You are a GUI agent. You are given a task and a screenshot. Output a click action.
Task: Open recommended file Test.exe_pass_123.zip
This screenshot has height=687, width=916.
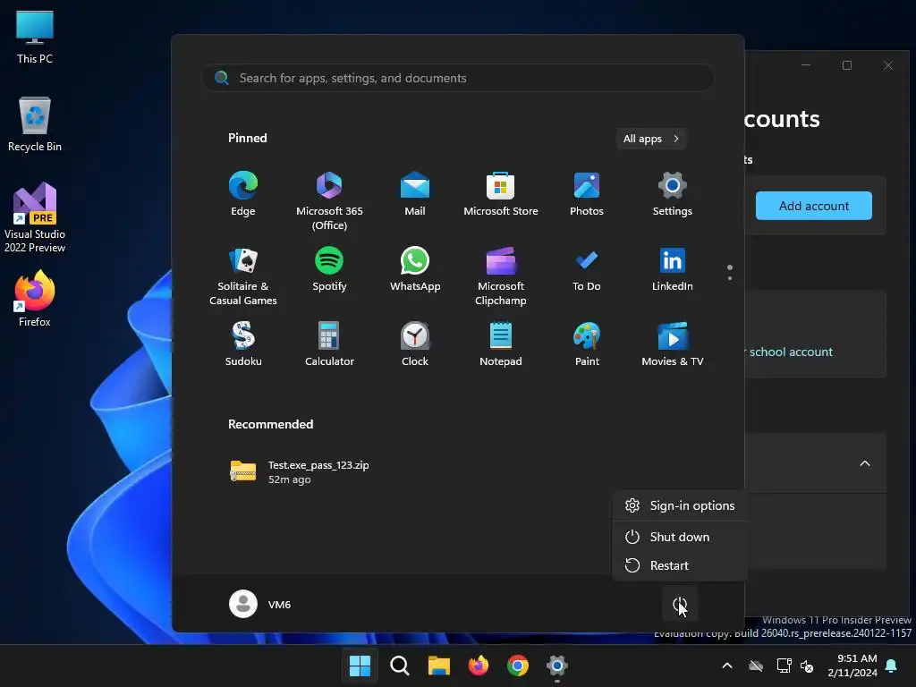pyautogui.click(x=300, y=471)
